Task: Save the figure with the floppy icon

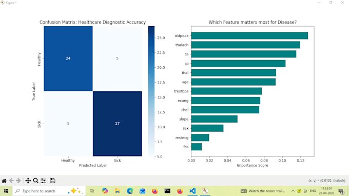Action: [52, 181]
